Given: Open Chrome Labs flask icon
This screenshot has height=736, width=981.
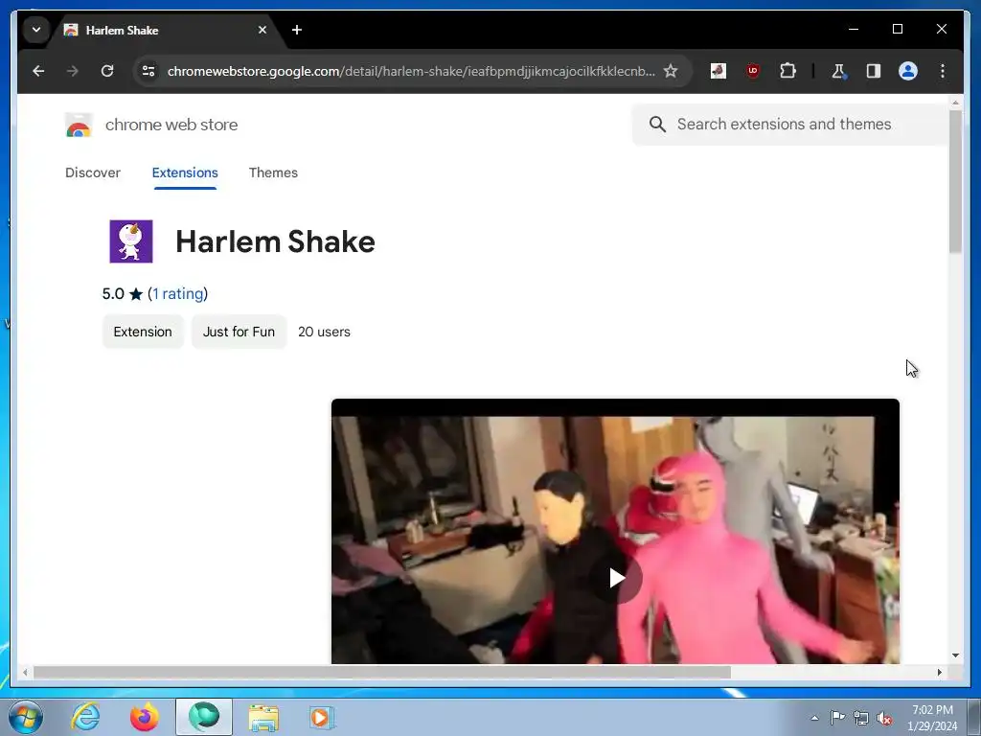Looking at the screenshot, I should tap(838, 71).
